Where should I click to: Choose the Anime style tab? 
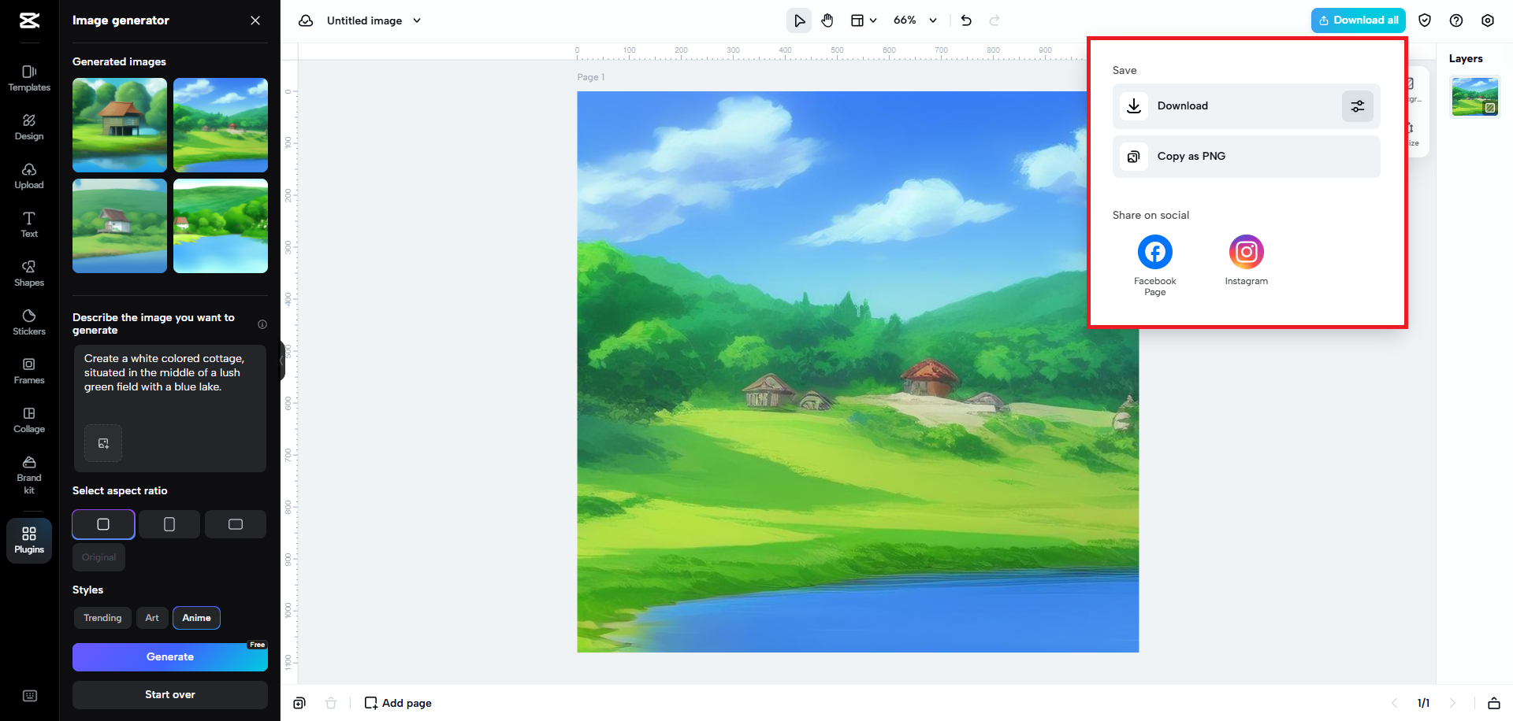(x=196, y=618)
